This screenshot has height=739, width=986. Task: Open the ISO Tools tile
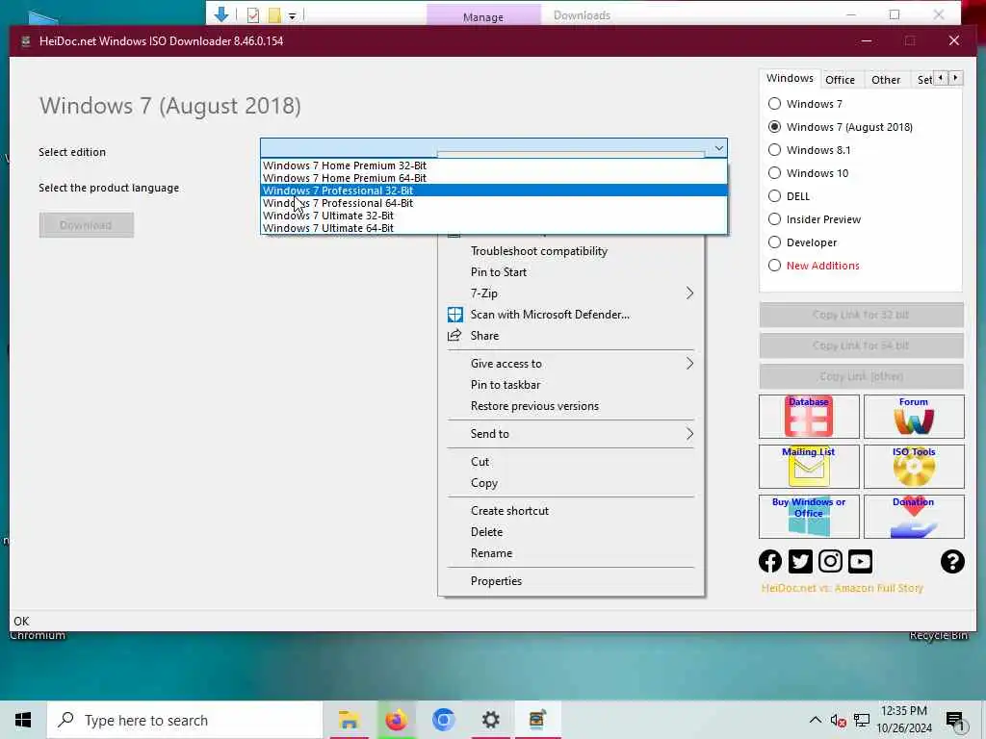click(x=914, y=467)
